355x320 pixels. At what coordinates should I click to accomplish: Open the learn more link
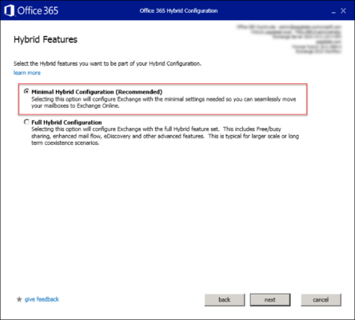27,73
